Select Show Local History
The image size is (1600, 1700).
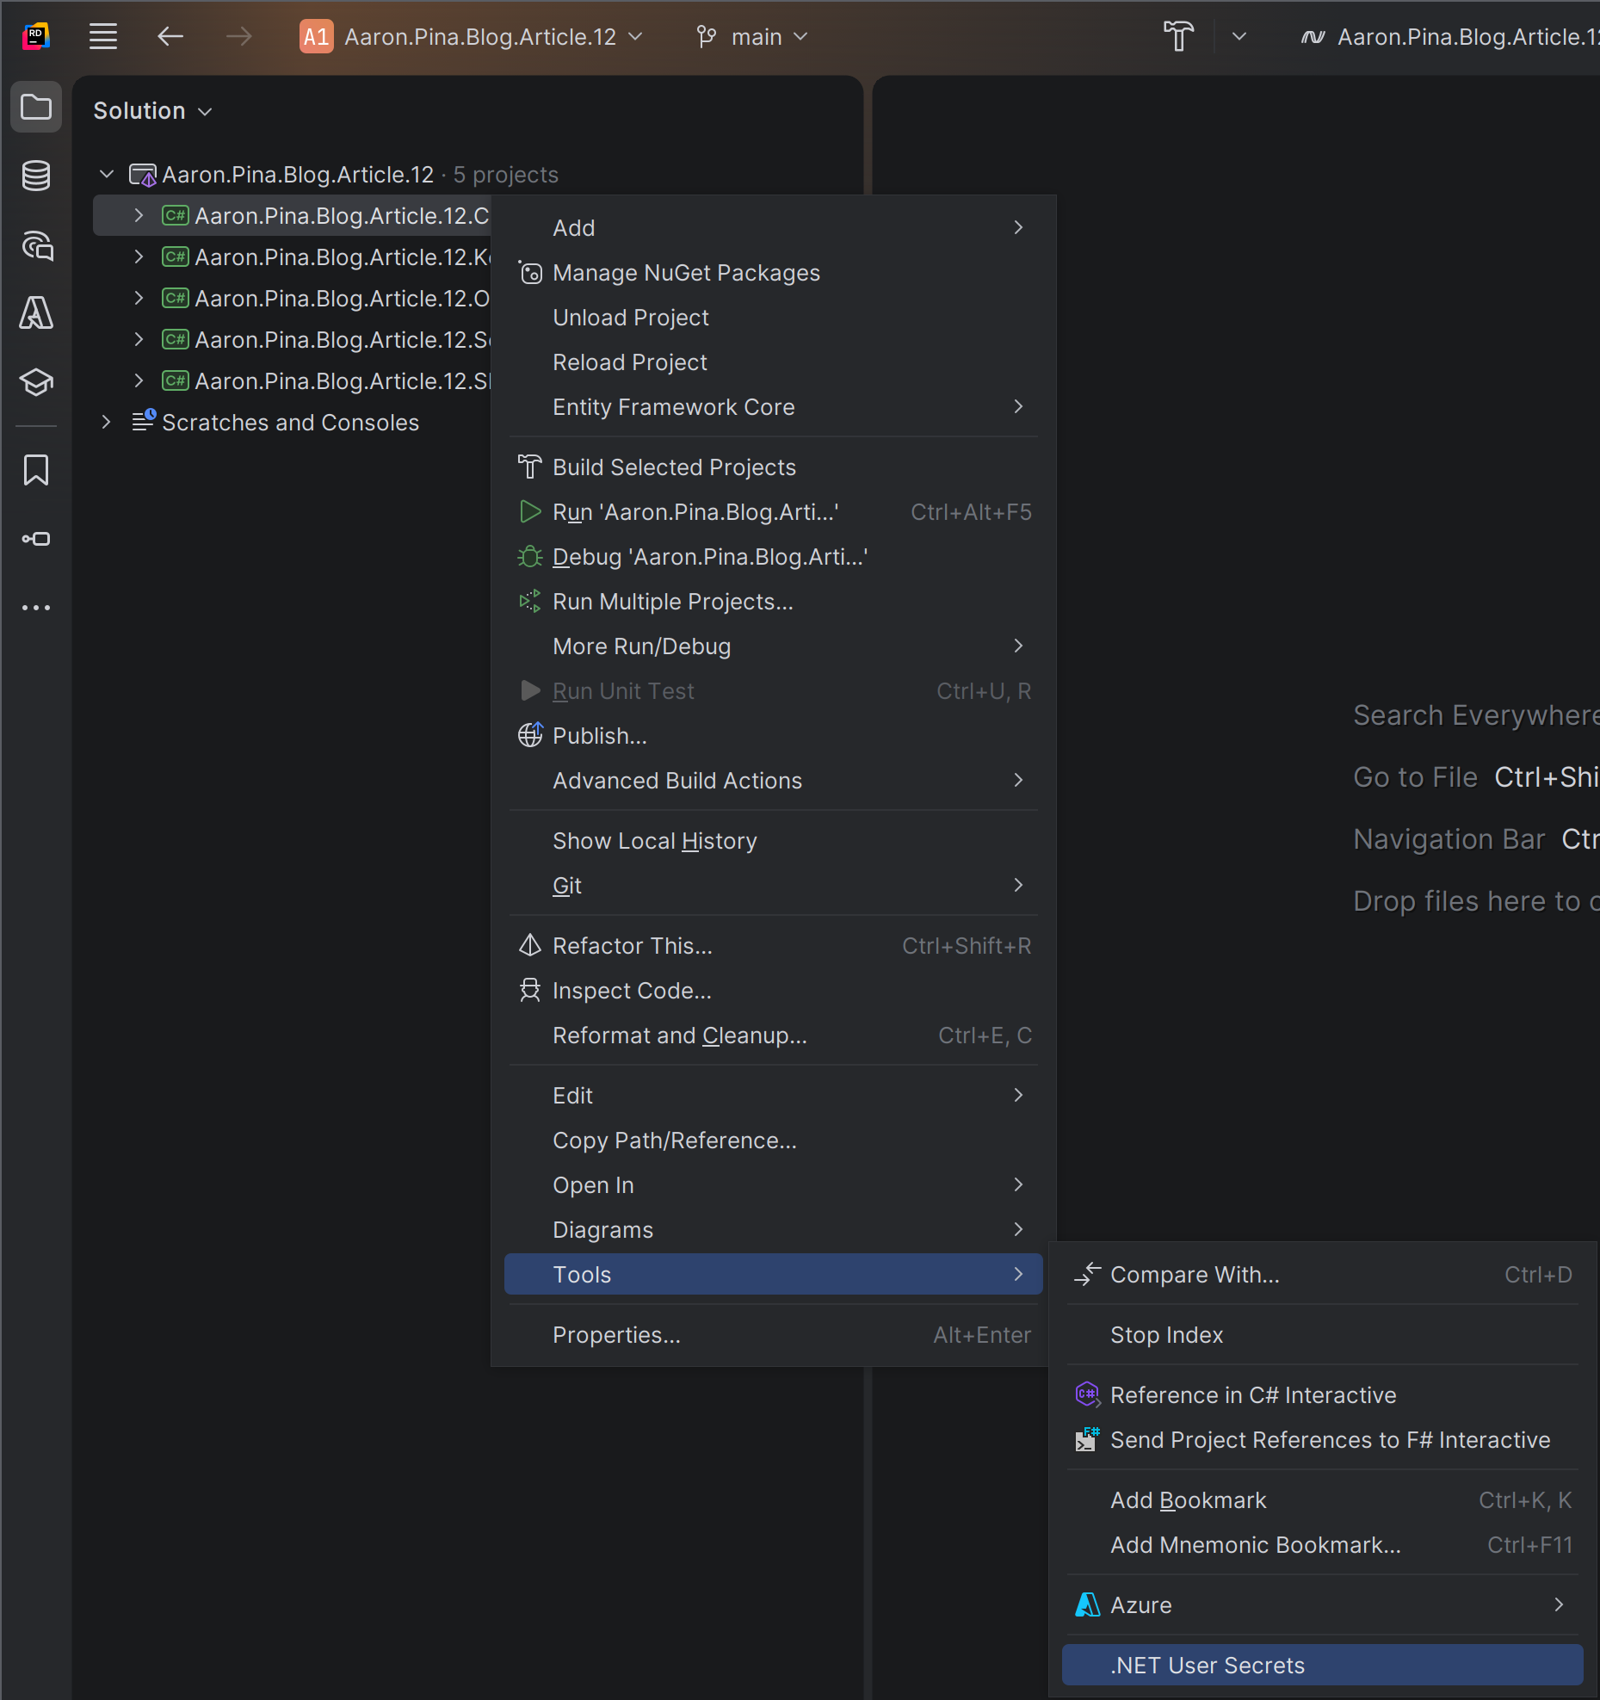[773, 841]
